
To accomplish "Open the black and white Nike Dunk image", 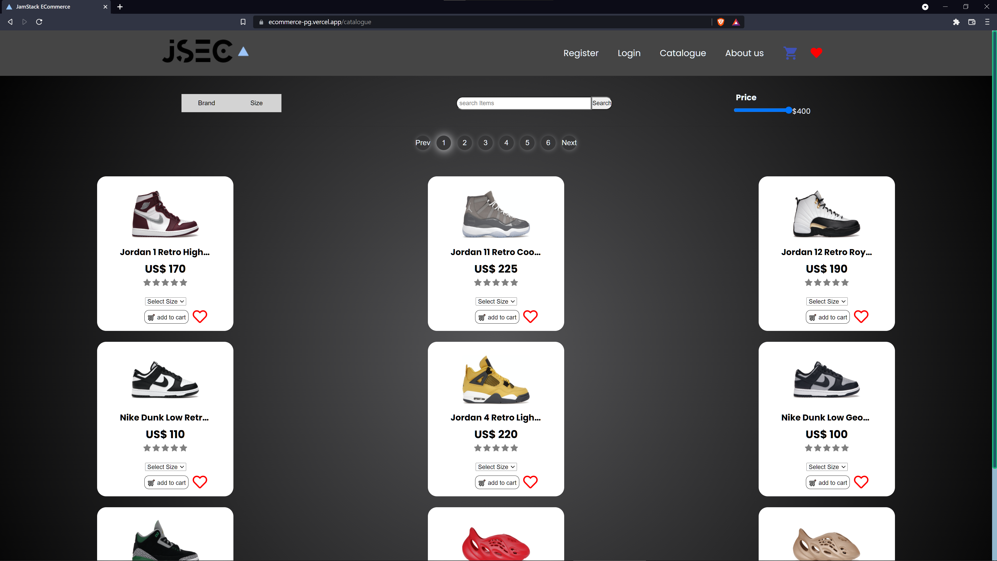I will [165, 379].
